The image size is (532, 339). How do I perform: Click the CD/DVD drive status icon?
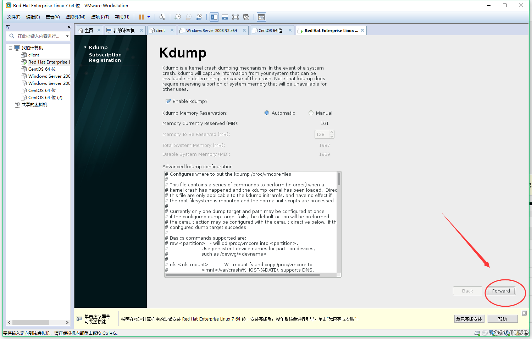coord(484,333)
